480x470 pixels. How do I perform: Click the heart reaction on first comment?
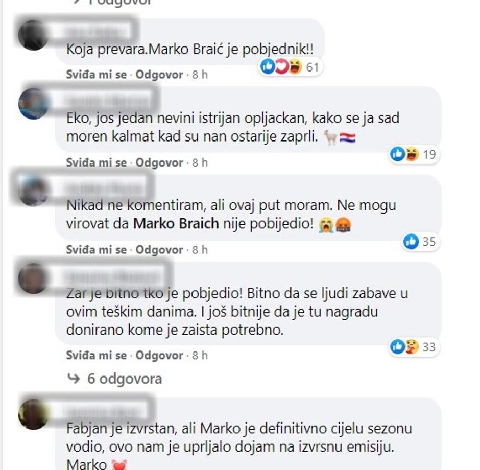282,66
